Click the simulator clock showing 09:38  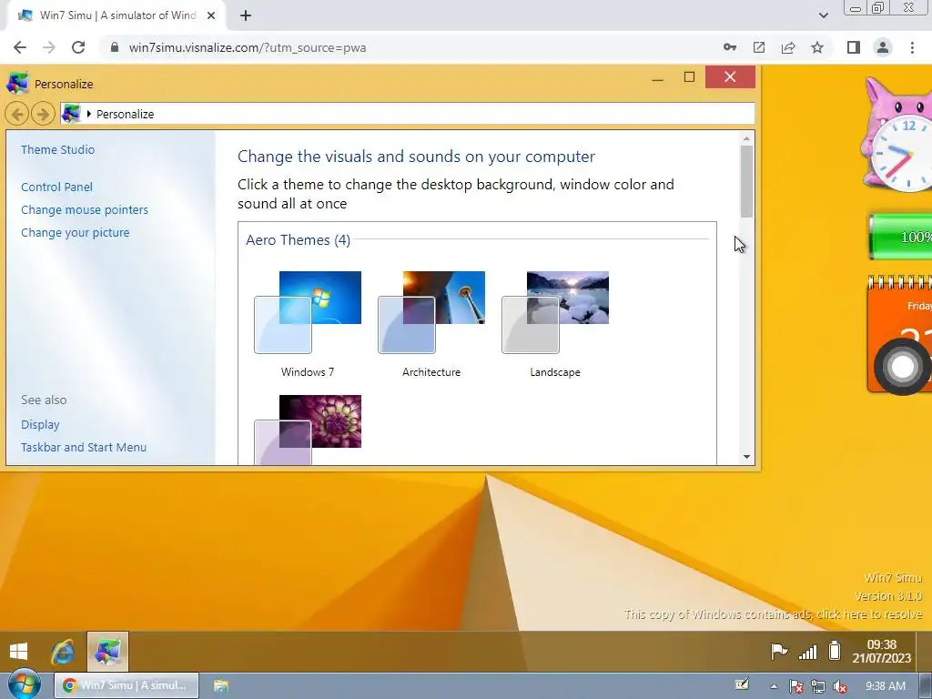(881, 652)
